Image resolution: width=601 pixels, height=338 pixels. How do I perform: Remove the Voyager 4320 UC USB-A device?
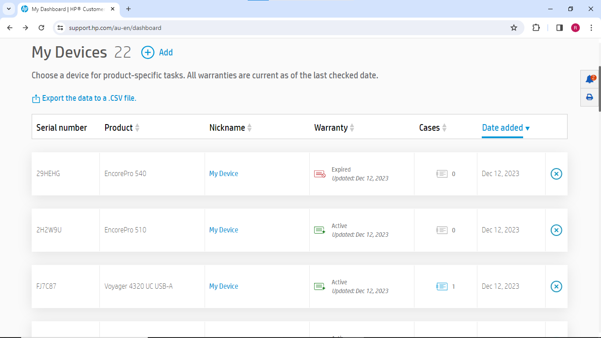click(556, 287)
